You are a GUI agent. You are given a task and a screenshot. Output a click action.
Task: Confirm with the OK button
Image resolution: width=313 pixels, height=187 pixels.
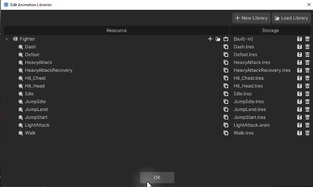click(x=157, y=178)
